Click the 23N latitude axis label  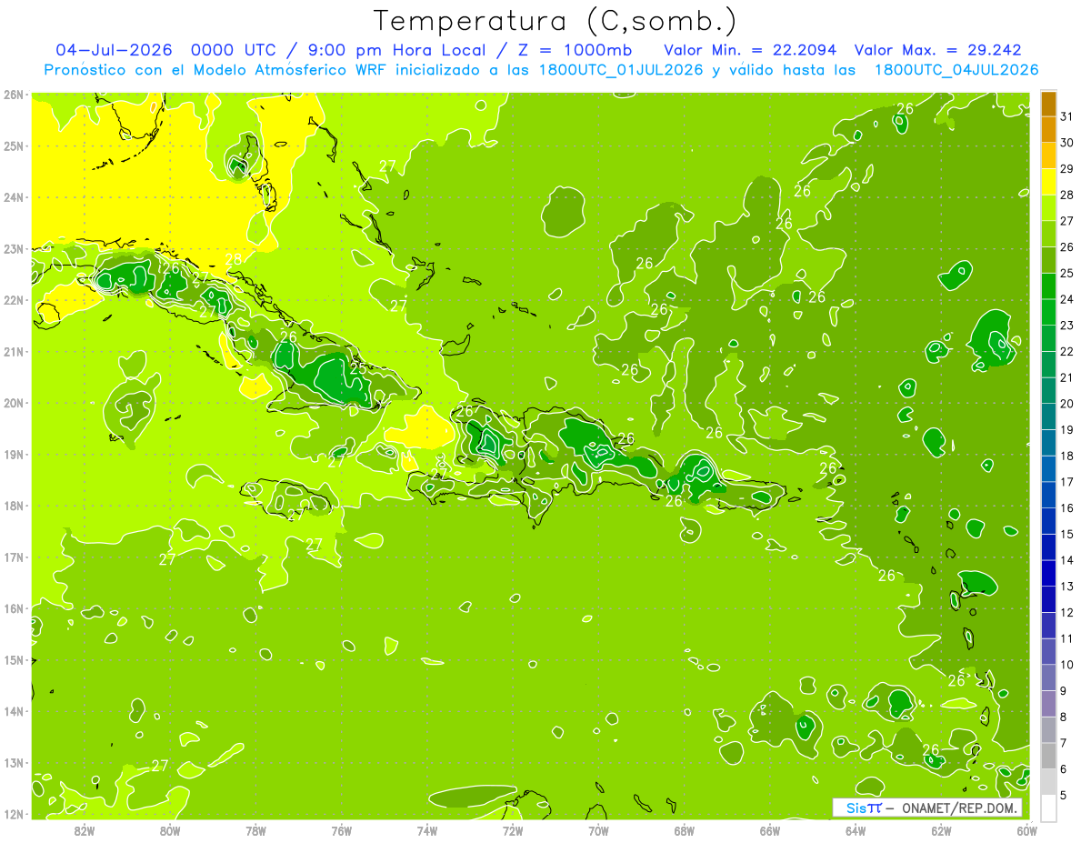click(x=14, y=248)
